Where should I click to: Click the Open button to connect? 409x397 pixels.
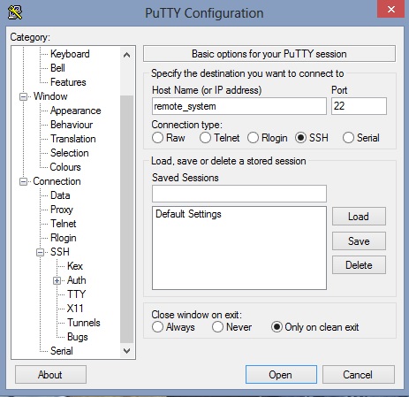pyautogui.click(x=281, y=375)
